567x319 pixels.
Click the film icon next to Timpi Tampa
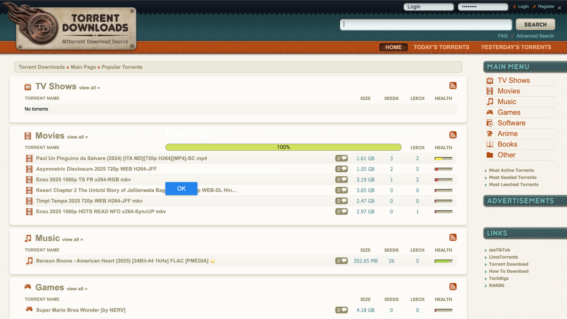tap(29, 201)
